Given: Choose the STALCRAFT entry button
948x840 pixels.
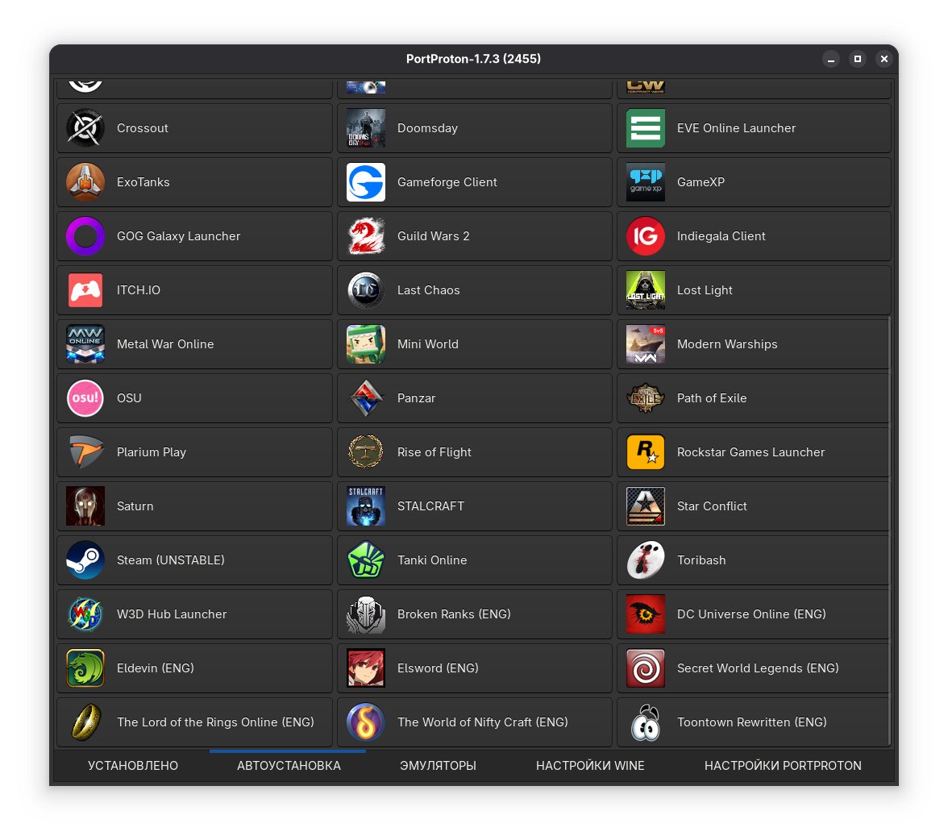Looking at the screenshot, I should (x=474, y=506).
